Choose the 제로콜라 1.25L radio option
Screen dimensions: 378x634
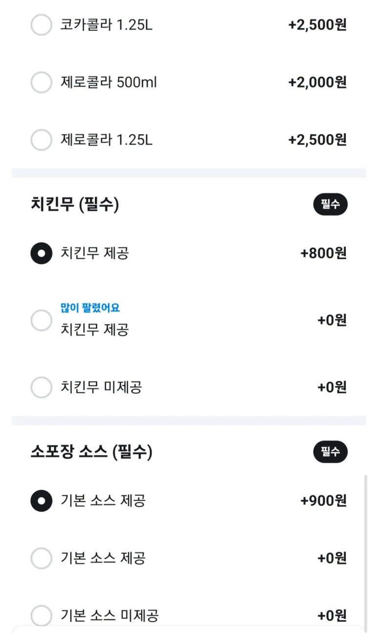click(41, 140)
